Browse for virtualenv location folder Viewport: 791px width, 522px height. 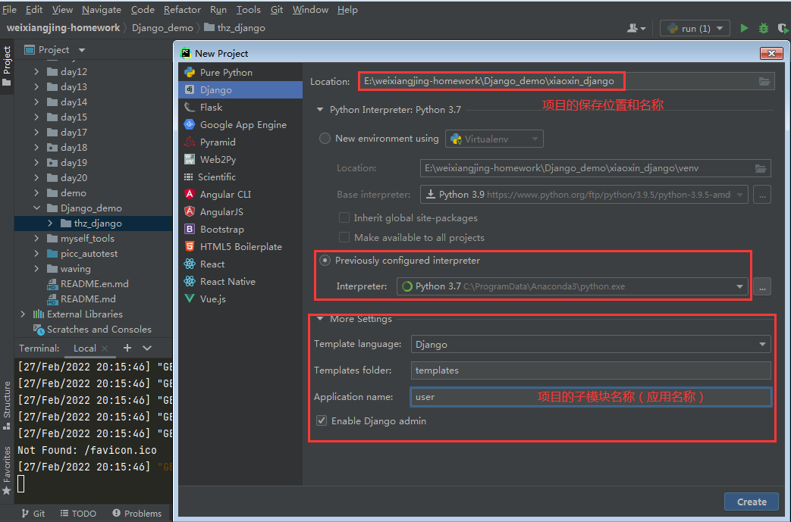pos(761,168)
